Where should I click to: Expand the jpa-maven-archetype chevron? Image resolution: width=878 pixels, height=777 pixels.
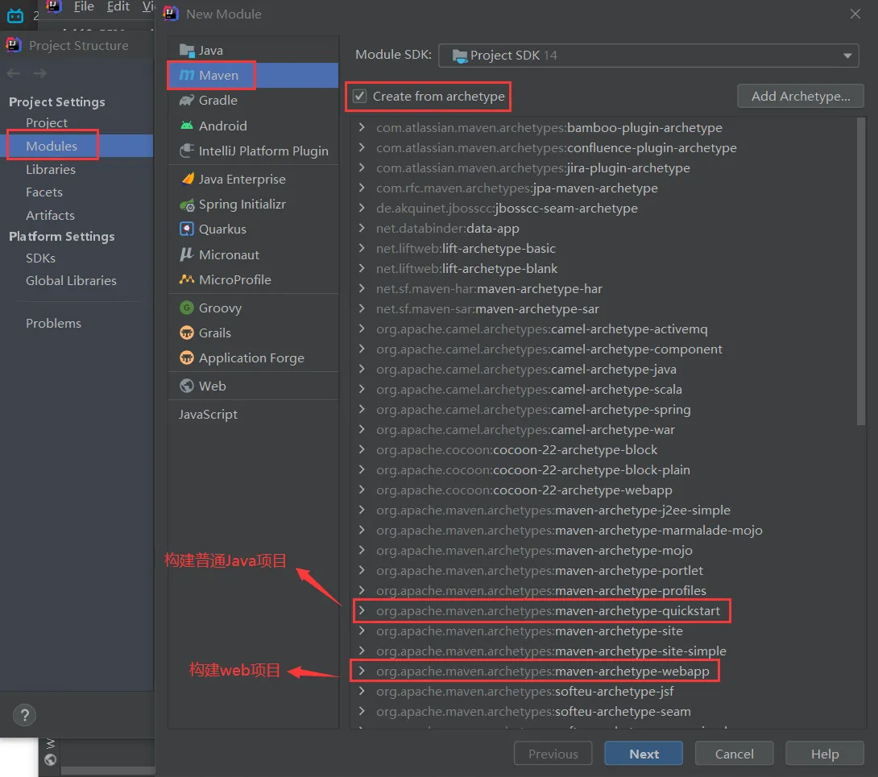tap(362, 188)
